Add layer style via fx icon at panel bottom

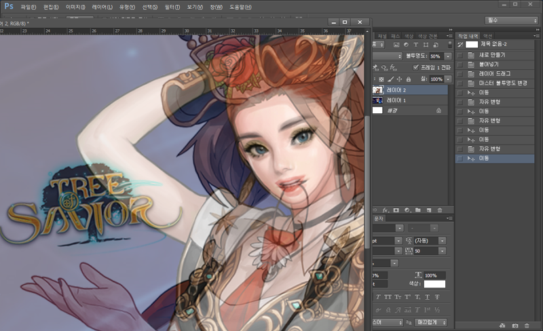(386, 210)
